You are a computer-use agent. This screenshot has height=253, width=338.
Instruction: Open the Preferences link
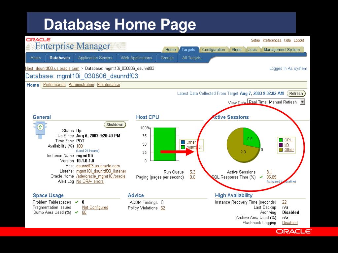point(272,40)
